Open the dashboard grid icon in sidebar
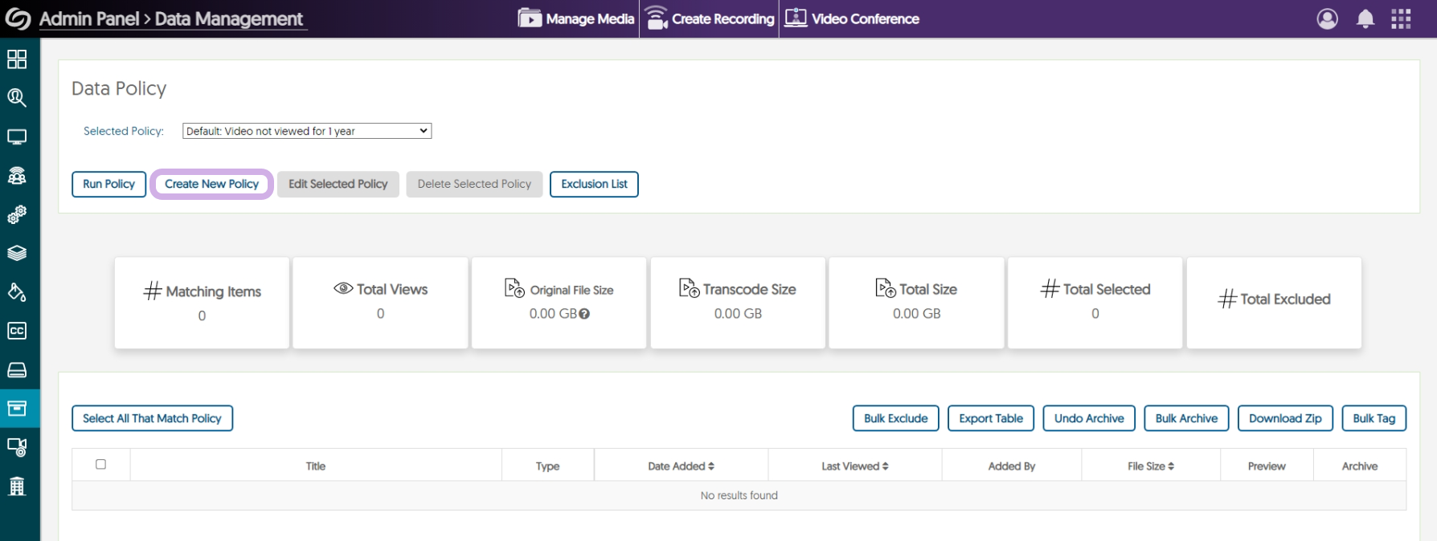This screenshot has width=1437, height=541. click(17, 59)
